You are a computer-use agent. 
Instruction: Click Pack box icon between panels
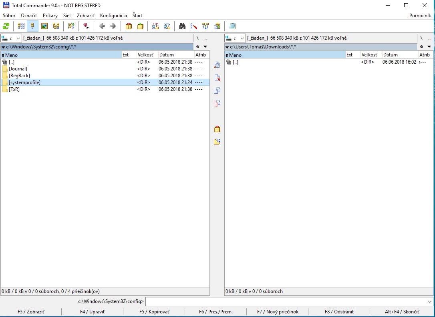(217, 129)
